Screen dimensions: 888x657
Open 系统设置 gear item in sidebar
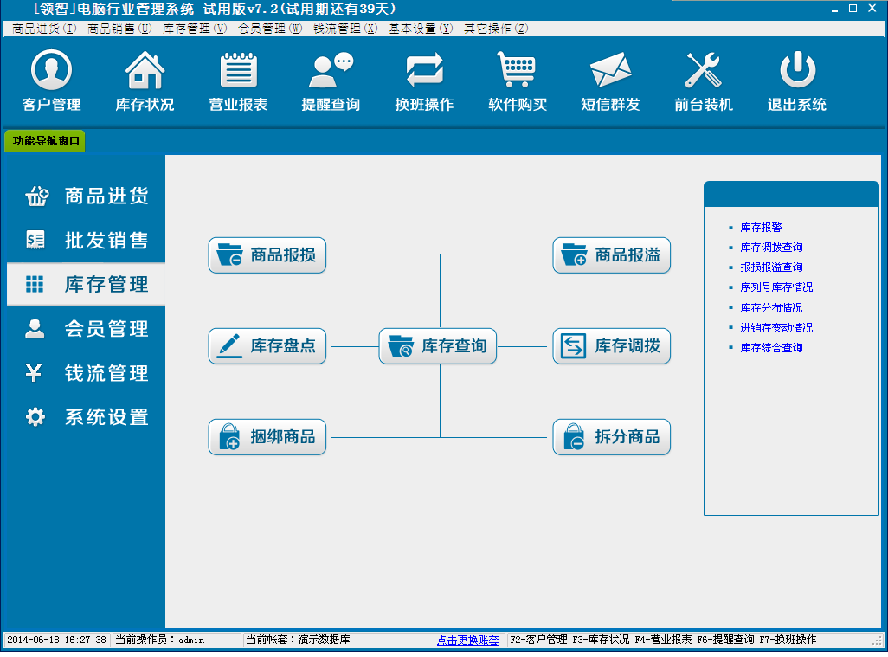click(x=87, y=417)
